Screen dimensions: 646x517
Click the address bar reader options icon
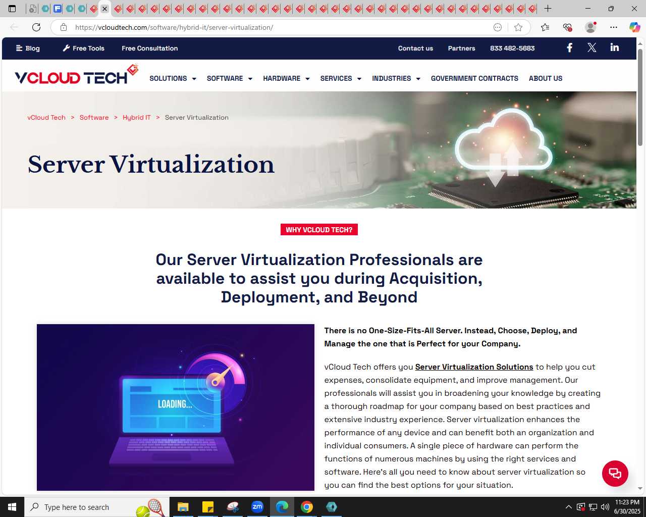(x=498, y=27)
